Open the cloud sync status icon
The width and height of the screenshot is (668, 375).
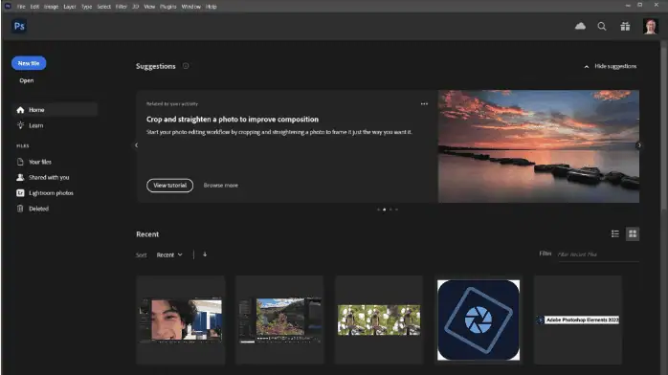[580, 27]
